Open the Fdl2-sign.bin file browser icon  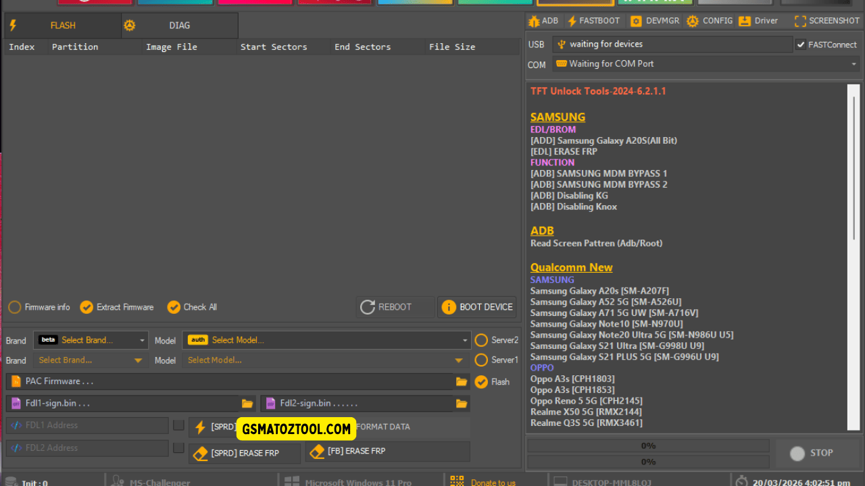461,403
